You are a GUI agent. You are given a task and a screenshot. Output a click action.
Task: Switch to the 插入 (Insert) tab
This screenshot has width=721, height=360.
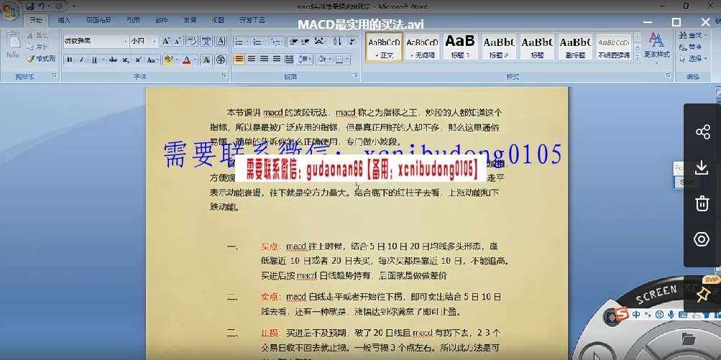[64, 20]
